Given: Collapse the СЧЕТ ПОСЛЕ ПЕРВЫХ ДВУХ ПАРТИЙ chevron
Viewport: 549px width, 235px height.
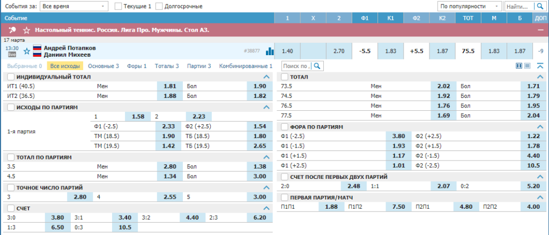Looking at the screenshot, I should 540,177.
